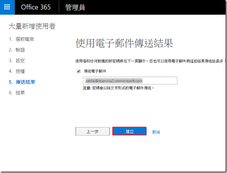Viewport: 227px width, 173px height.
Task: Click the 使用電子郵件傳送結果 page heading
Action: point(124,43)
